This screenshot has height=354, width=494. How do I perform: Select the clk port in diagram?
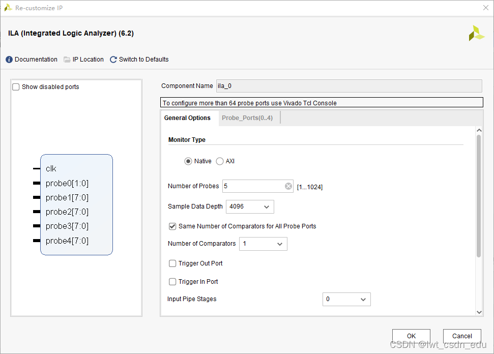[51, 169]
